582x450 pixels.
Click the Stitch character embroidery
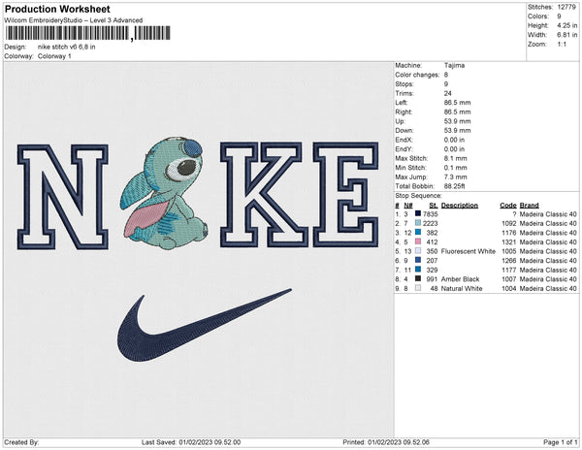tap(164, 193)
